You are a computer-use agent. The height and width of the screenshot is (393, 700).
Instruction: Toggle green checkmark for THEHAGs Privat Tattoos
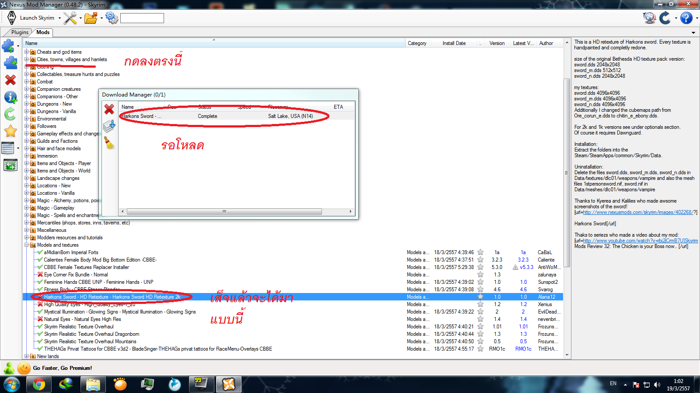40,349
